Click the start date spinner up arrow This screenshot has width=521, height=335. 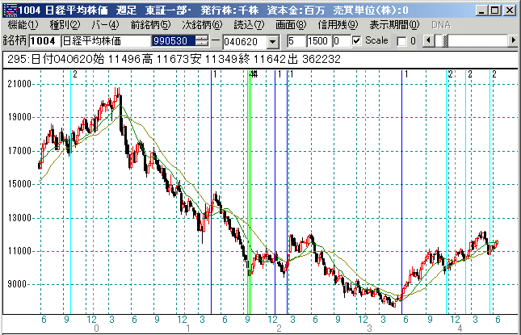pyautogui.click(x=215, y=37)
